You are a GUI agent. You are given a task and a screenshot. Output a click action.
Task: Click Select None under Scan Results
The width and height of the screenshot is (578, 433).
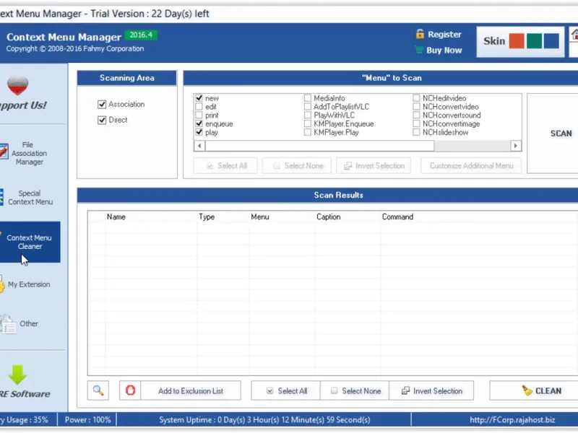(355, 390)
